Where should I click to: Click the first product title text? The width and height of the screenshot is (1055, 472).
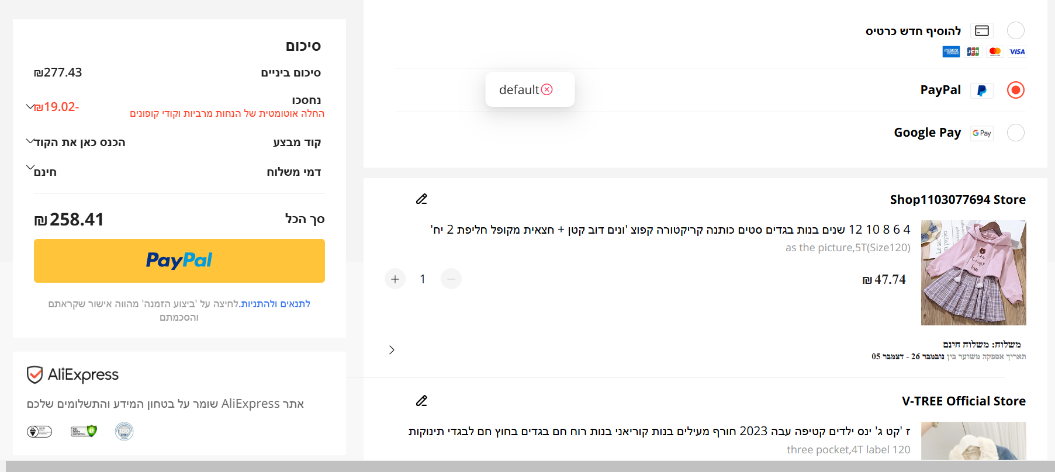[670, 230]
